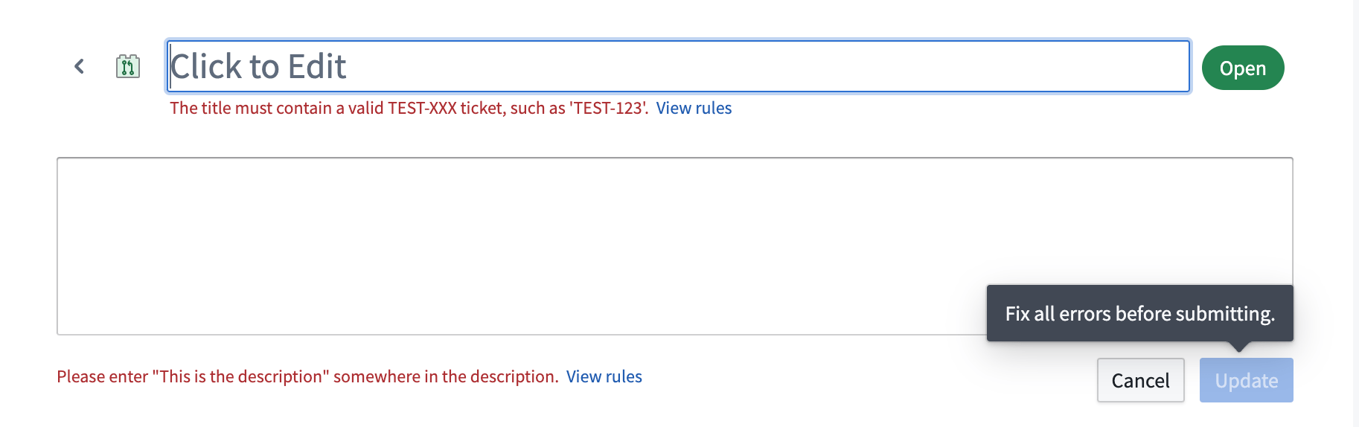
Task: Place cursor at start of title placeholder
Action: tap(173, 67)
